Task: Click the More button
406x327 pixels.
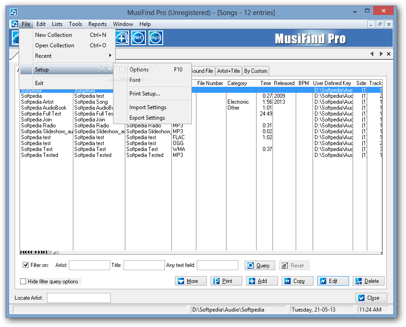Action: point(191,281)
